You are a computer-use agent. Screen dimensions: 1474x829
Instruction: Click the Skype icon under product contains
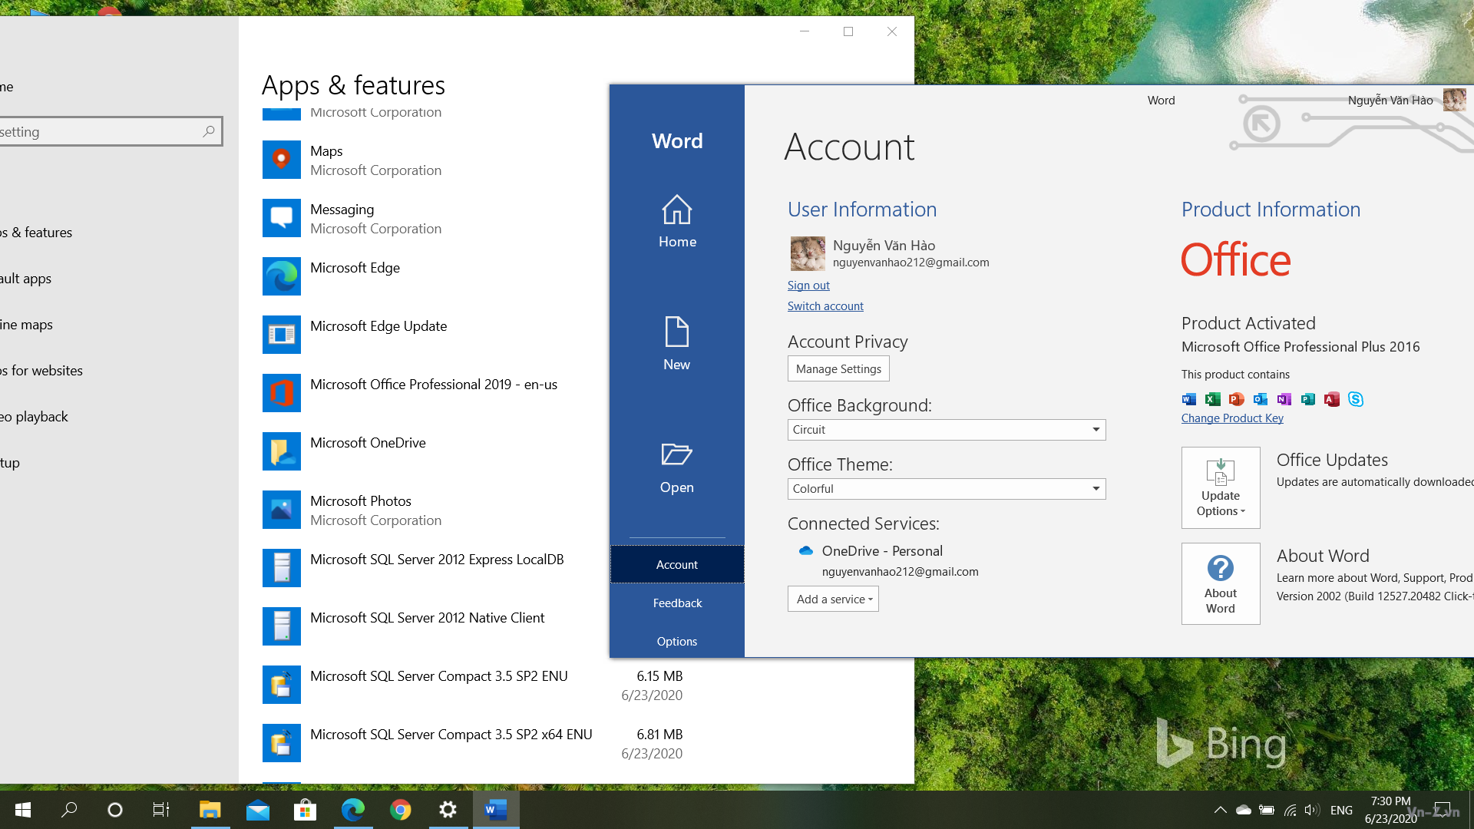click(1356, 398)
